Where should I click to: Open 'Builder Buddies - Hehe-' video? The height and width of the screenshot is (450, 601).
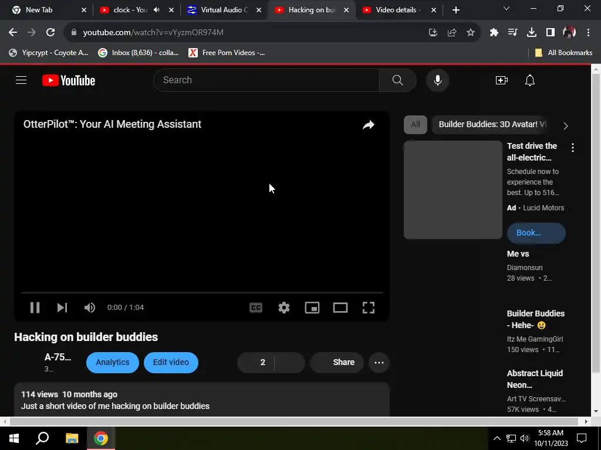535,319
